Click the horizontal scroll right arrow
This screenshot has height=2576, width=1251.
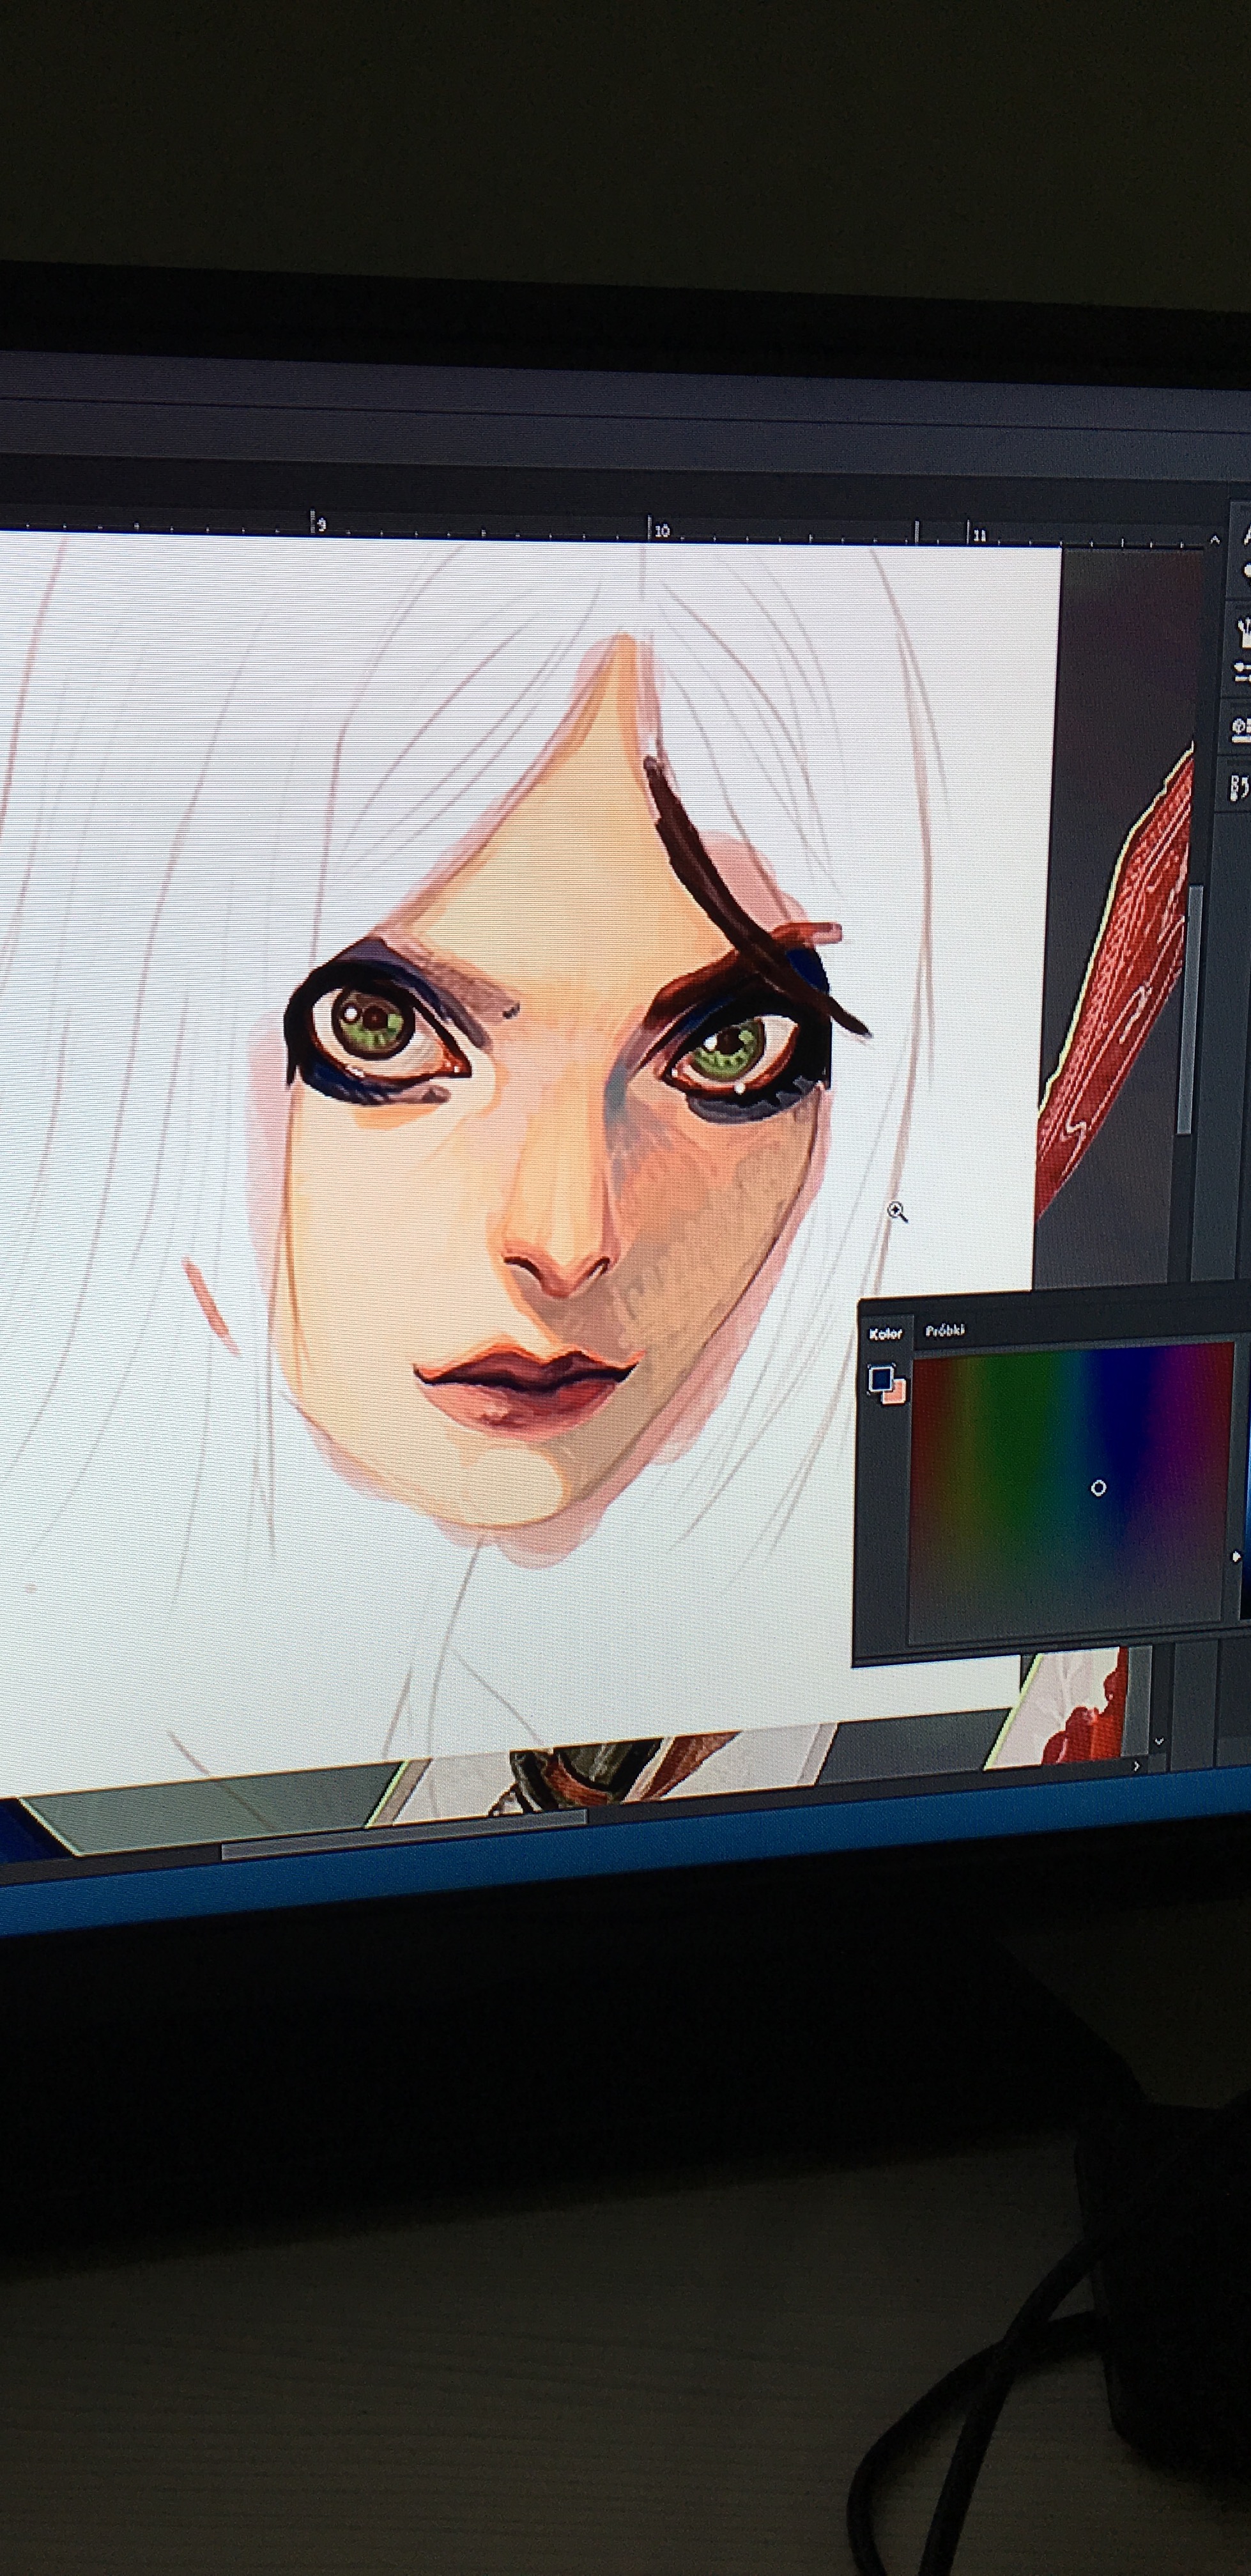click(1136, 1767)
